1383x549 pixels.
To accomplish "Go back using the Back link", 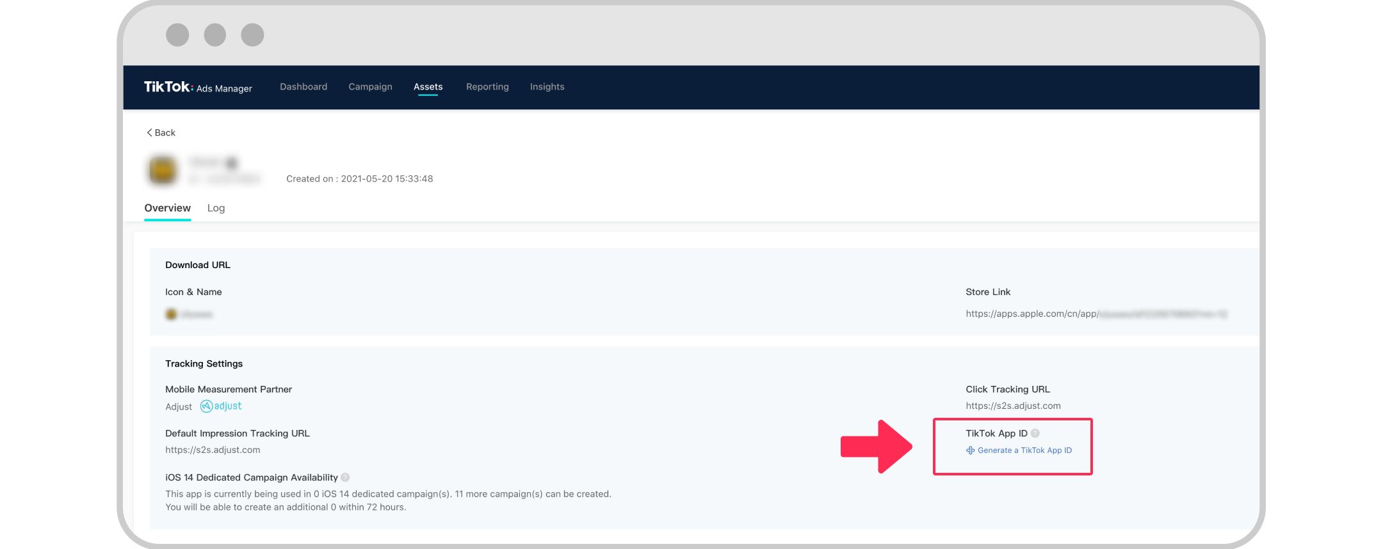I will [x=161, y=132].
